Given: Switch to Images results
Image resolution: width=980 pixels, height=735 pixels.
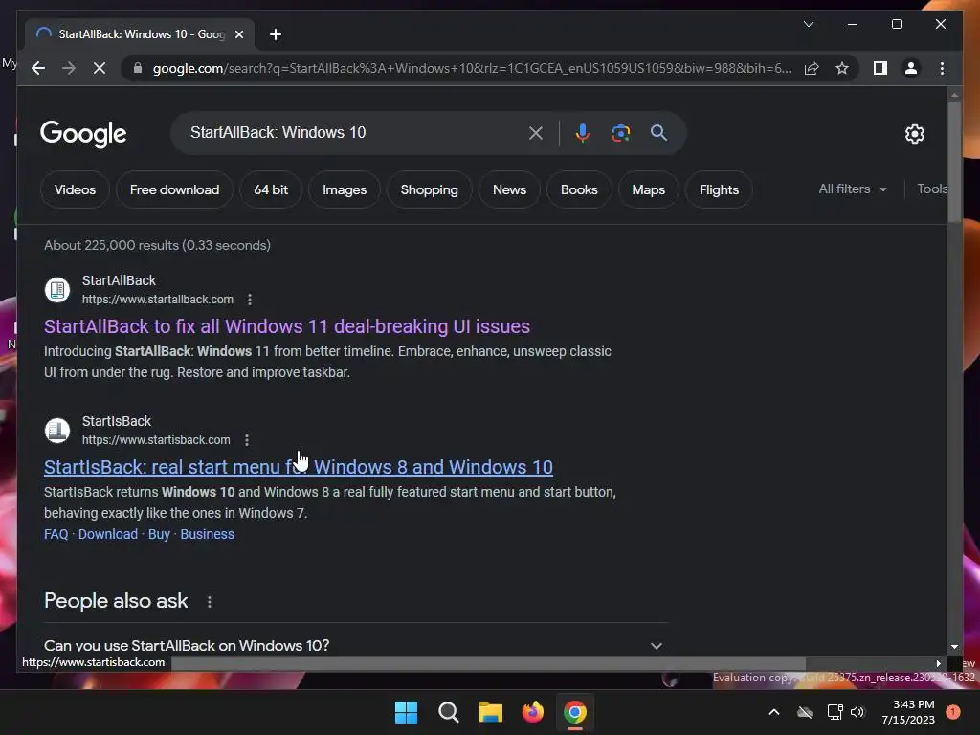Looking at the screenshot, I should point(345,189).
